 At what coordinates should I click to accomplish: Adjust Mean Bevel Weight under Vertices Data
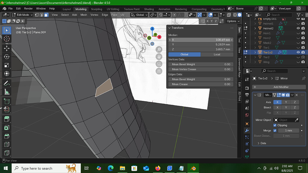pos(201,64)
